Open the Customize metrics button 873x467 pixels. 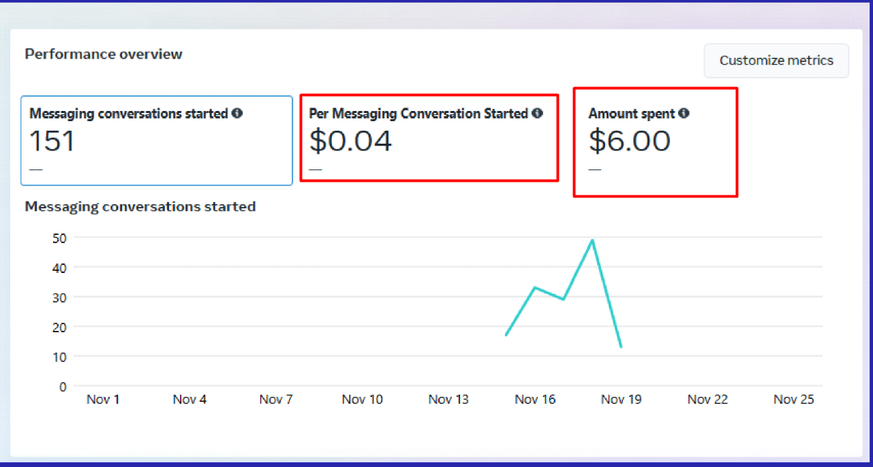pos(776,61)
